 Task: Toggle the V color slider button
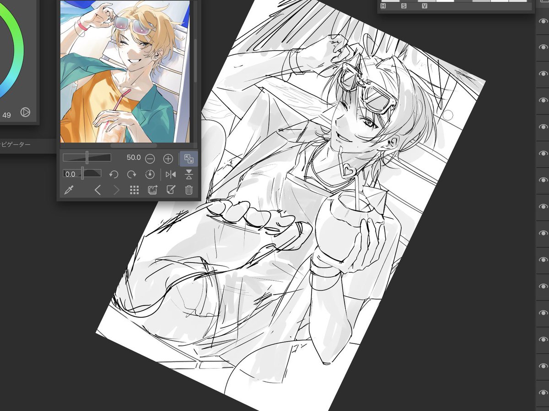coord(425,6)
